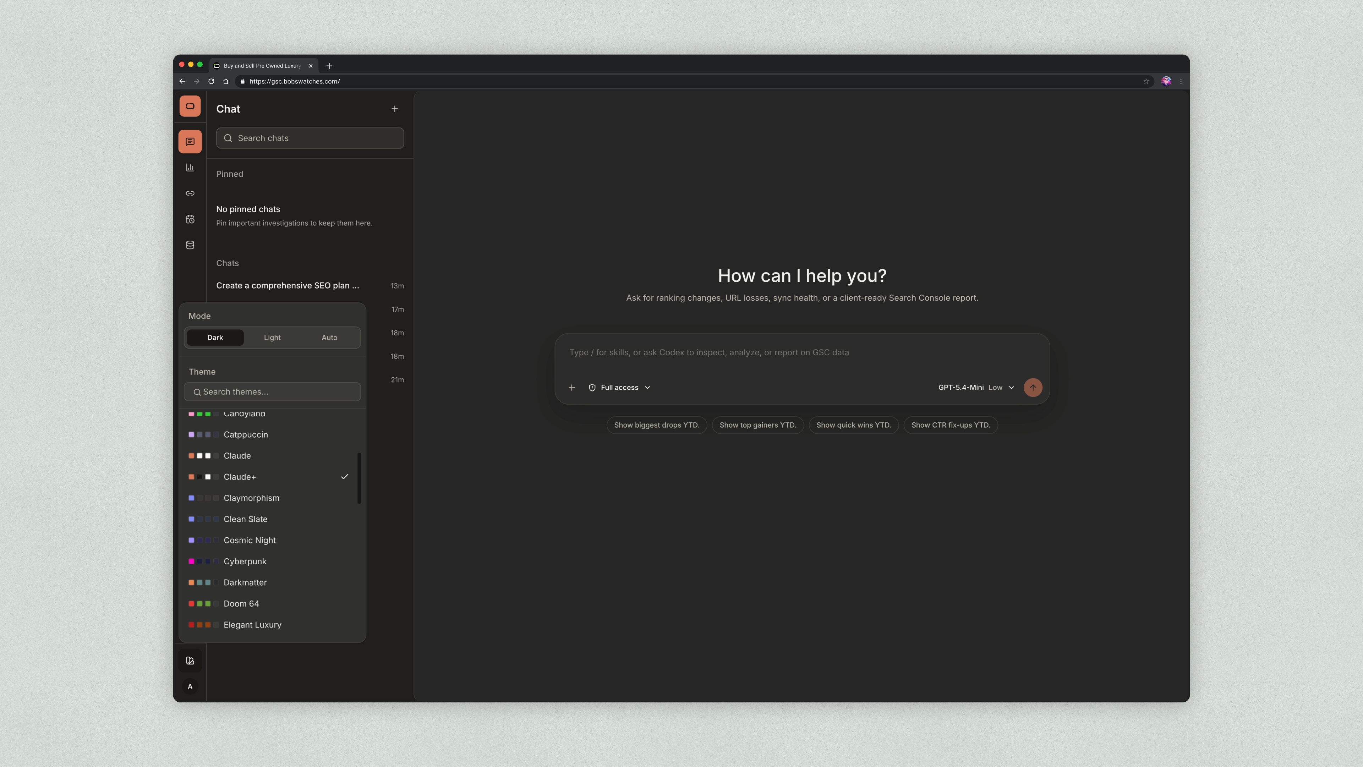Viewport: 1363px width, 767px height.
Task: Open the user avatar labeled A
Action: (x=190, y=686)
